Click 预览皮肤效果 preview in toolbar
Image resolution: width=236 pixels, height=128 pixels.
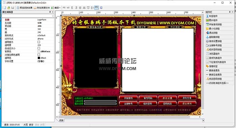coord(25,8)
